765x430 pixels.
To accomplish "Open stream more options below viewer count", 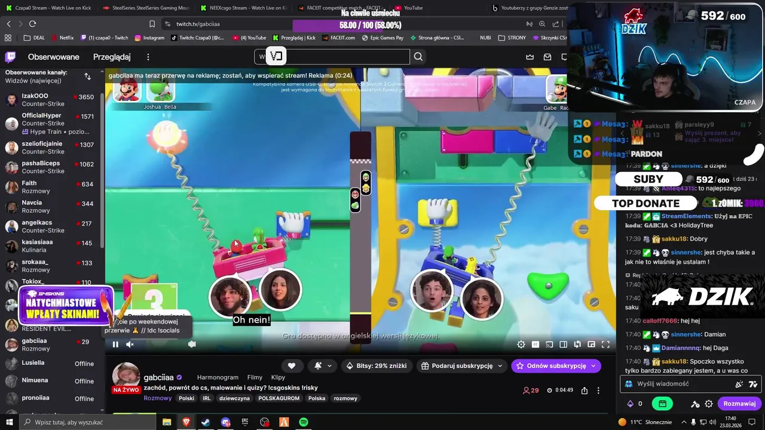I will 598,390.
